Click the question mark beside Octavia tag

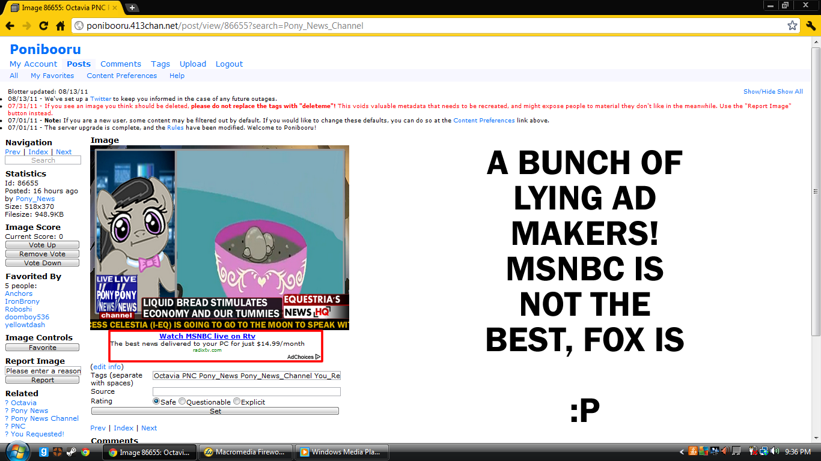(x=7, y=403)
